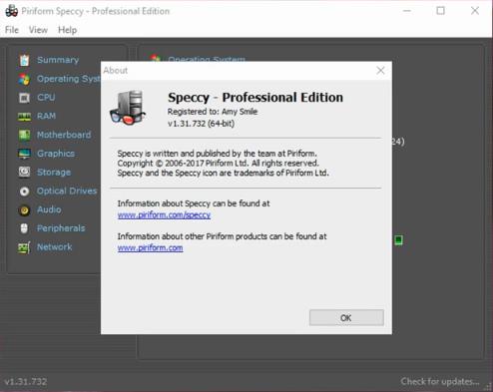Image resolution: width=493 pixels, height=392 pixels.
Task: Confirm the About dialog with OK
Action: 346,318
